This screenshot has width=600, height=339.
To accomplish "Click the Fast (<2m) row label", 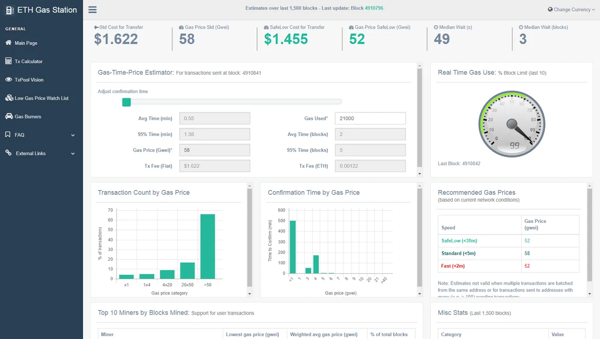I will click(453, 266).
